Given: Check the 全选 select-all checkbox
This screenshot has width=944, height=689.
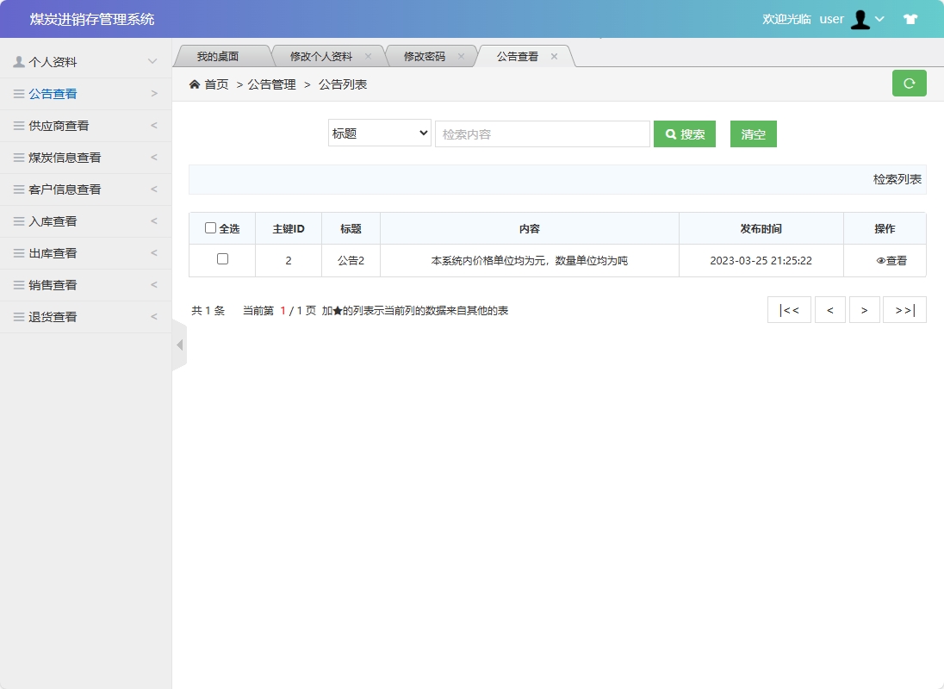Looking at the screenshot, I should point(210,227).
